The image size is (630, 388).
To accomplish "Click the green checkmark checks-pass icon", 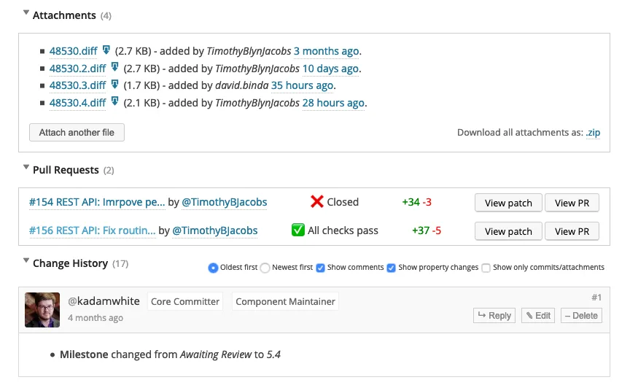I will tap(297, 230).
